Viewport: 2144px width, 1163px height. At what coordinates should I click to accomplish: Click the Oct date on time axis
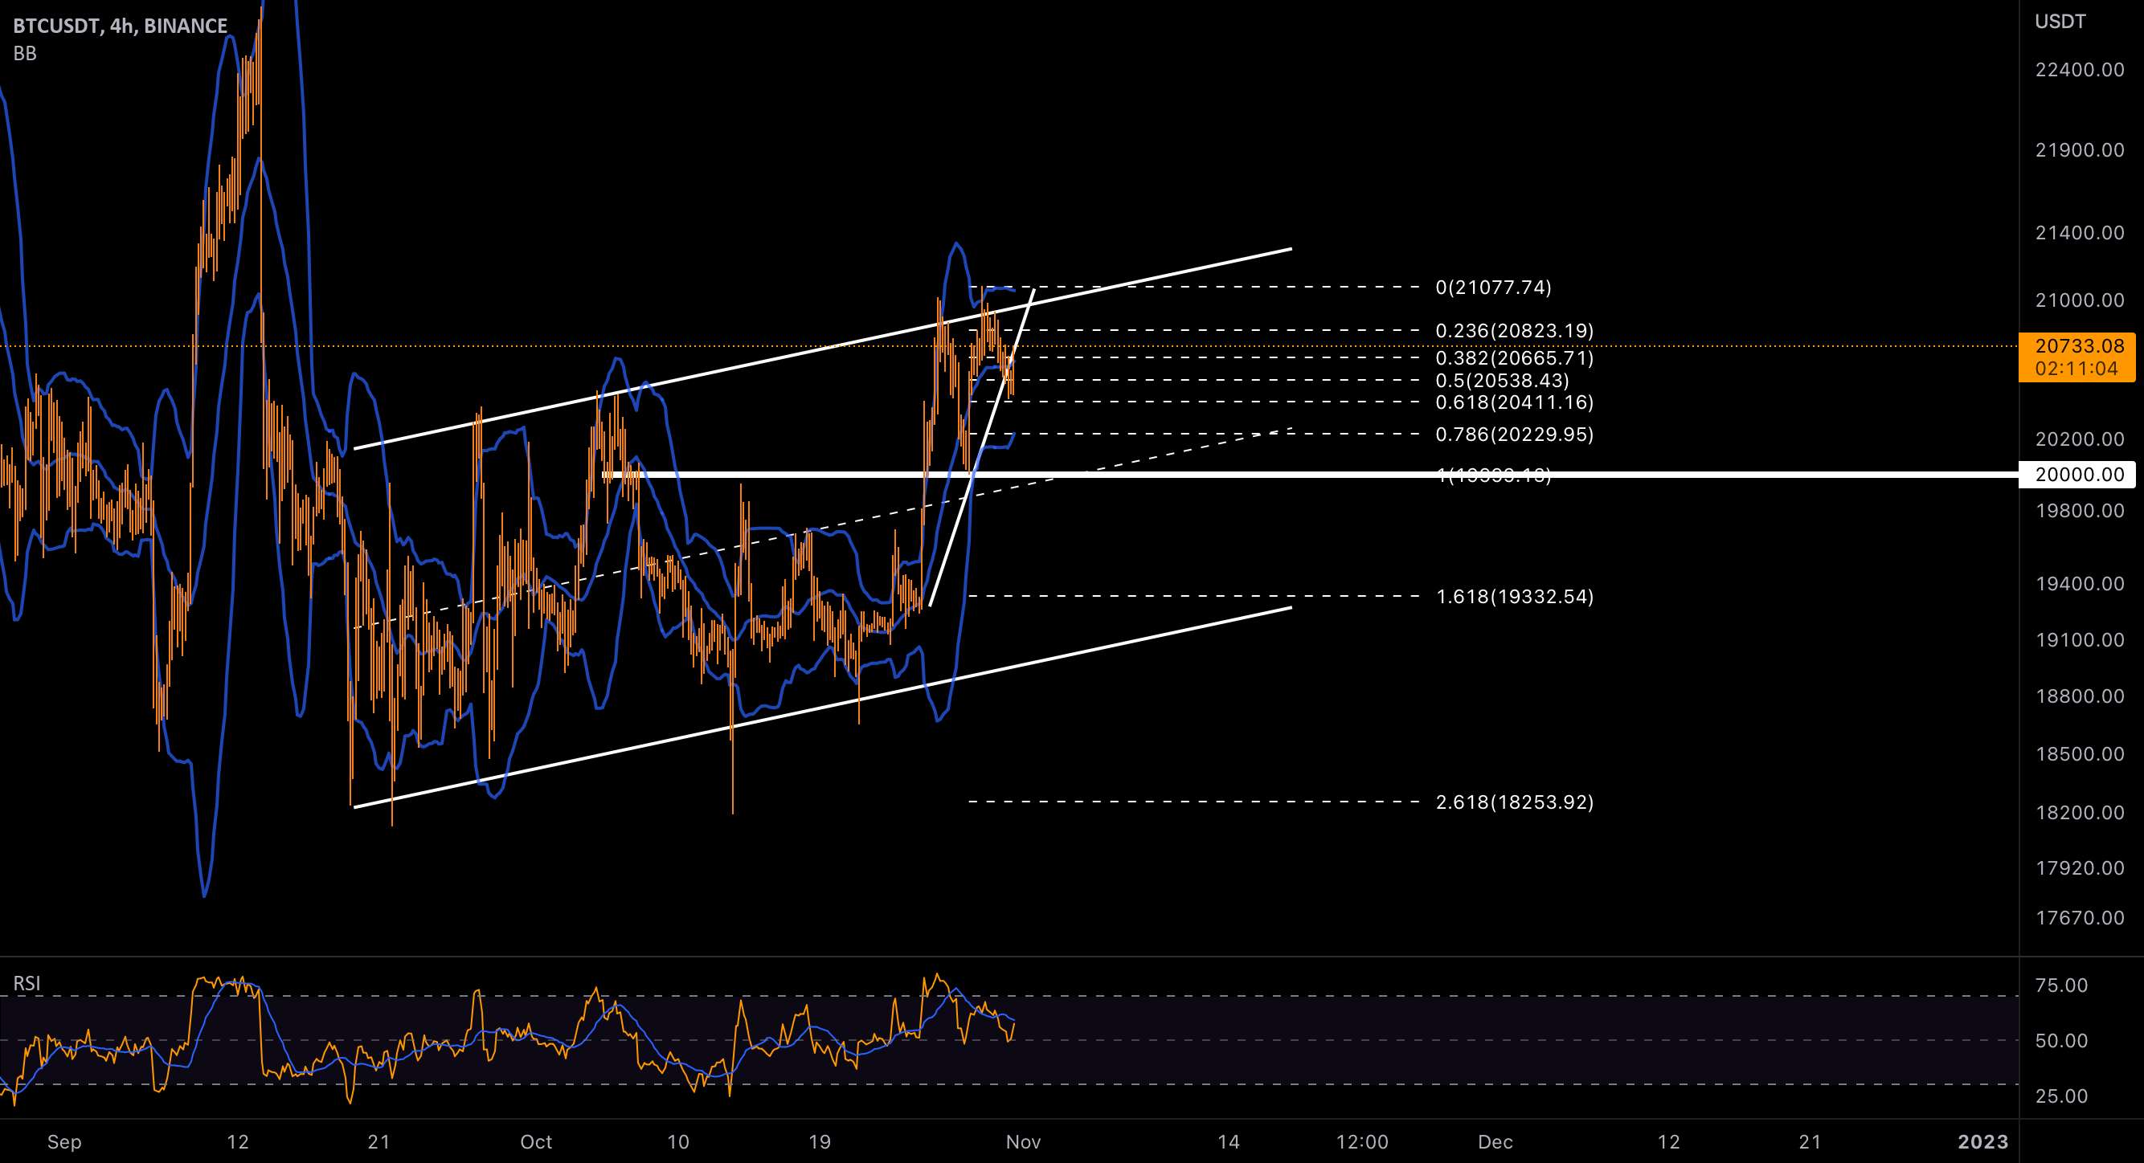click(x=536, y=1141)
